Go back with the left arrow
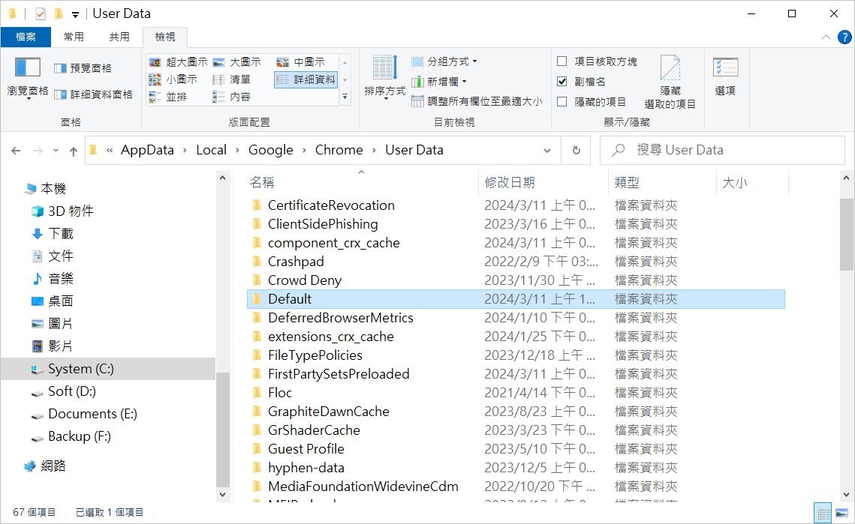 point(16,151)
